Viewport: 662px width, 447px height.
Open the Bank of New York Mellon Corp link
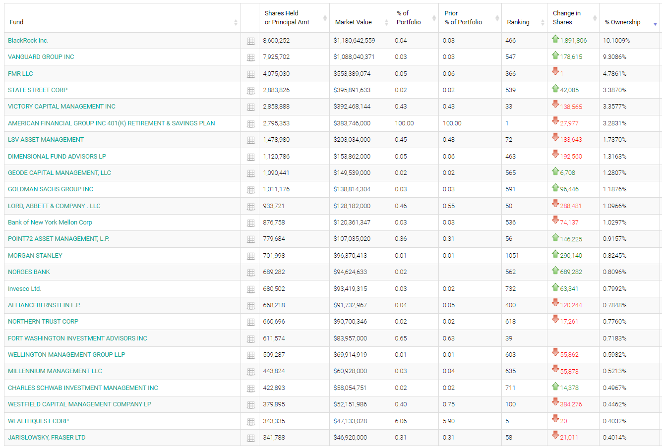50,223
